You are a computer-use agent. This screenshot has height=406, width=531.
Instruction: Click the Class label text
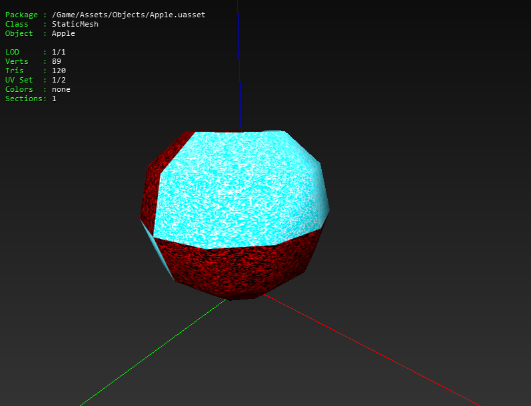pyautogui.click(x=17, y=24)
